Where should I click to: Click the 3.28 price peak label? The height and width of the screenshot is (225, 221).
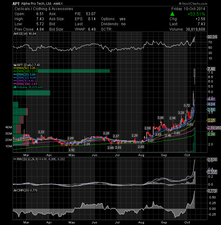(181, 113)
